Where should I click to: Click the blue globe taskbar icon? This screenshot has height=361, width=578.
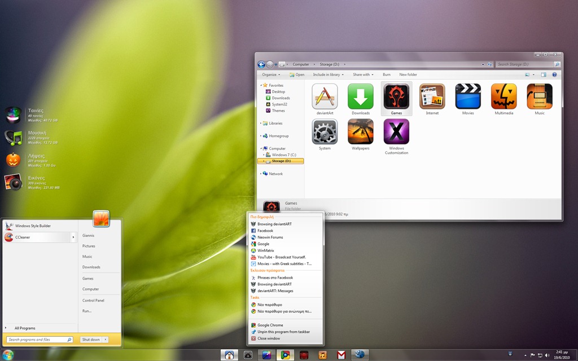(x=360, y=355)
